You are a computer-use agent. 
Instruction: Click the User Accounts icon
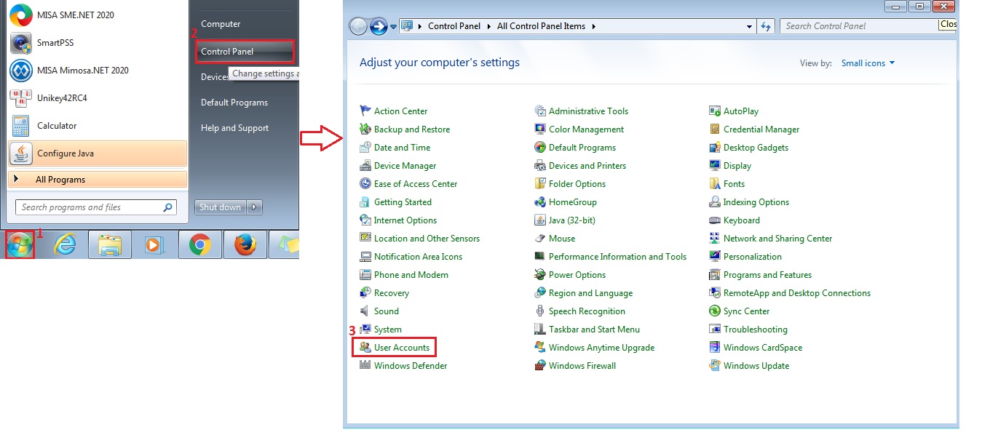tap(365, 348)
